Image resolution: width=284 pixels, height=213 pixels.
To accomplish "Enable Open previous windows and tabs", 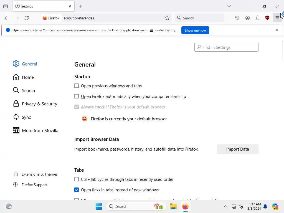I will tap(77, 86).
